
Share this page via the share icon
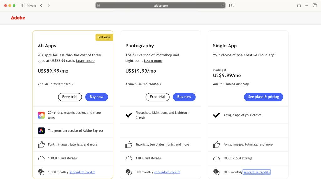click(x=299, y=6)
